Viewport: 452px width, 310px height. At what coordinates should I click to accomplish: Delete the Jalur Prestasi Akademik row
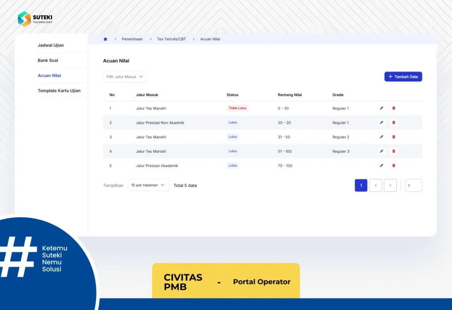point(393,166)
